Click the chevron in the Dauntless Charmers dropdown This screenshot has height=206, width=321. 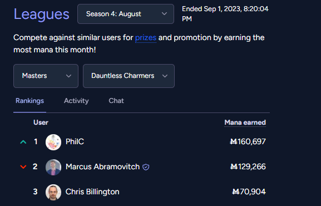[x=165, y=76]
